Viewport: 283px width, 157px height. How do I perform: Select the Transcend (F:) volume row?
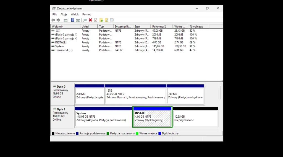(x=63, y=50)
